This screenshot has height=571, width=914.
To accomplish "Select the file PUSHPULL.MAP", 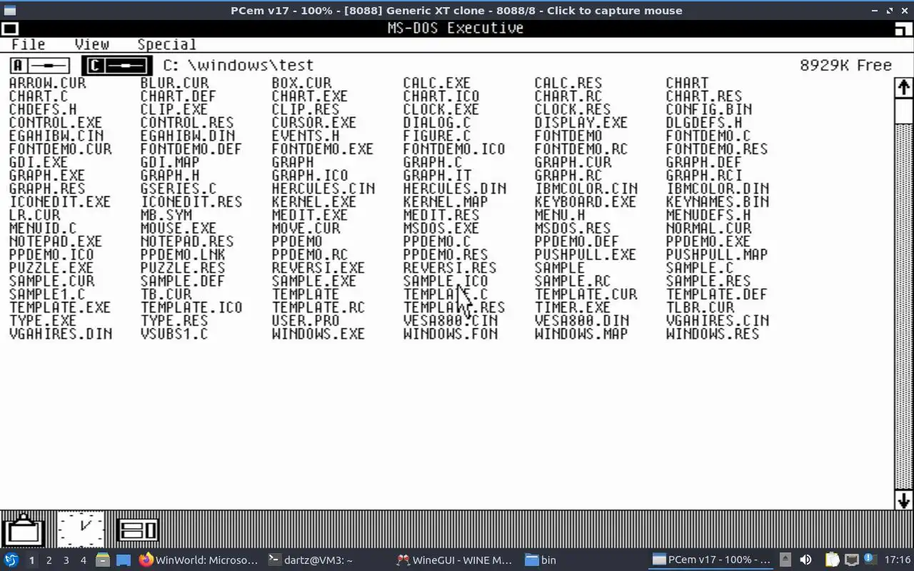I will (x=717, y=255).
